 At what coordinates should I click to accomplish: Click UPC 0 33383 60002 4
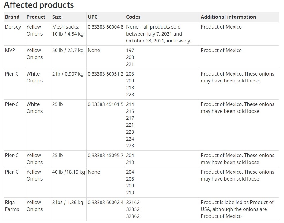pyautogui.click(x=106, y=202)
